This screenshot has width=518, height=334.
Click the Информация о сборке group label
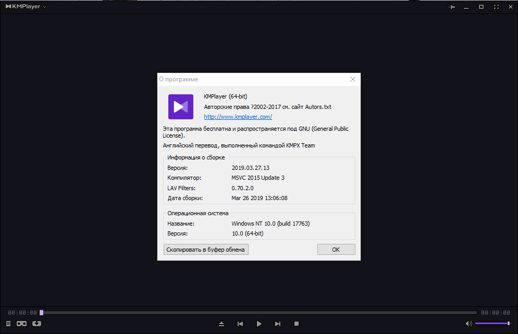196,157
